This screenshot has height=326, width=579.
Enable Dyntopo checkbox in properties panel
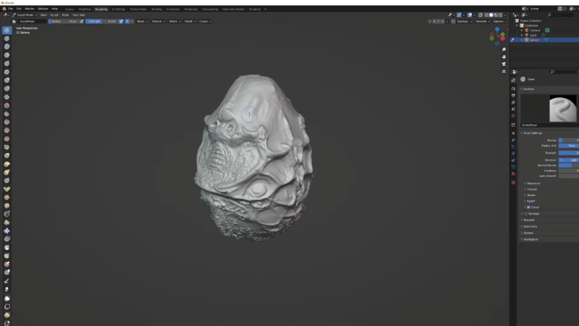coord(526,214)
